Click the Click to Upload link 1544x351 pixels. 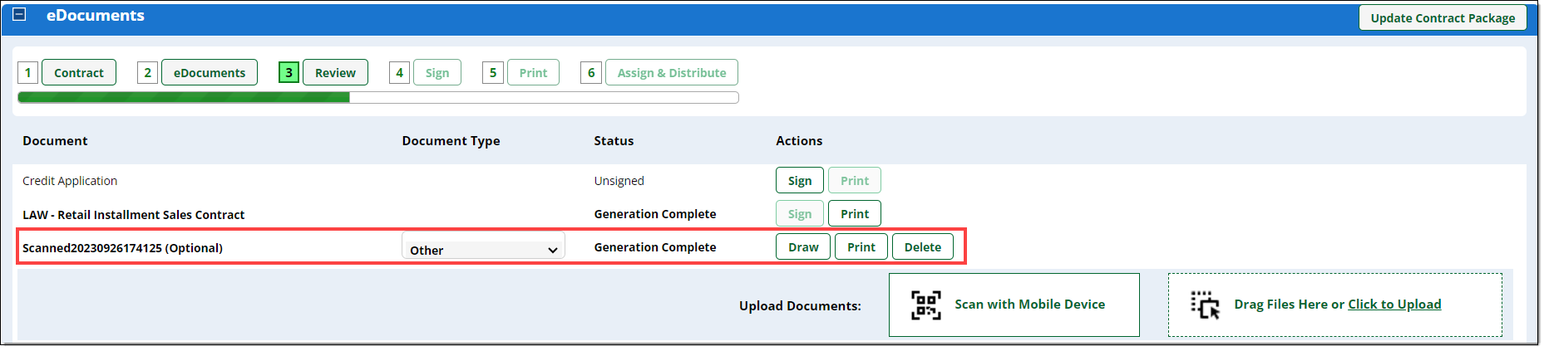click(1394, 304)
